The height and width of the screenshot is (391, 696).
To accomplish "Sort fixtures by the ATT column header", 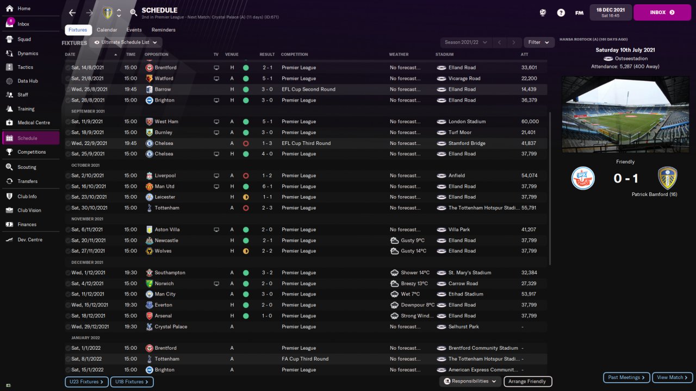I will point(524,54).
